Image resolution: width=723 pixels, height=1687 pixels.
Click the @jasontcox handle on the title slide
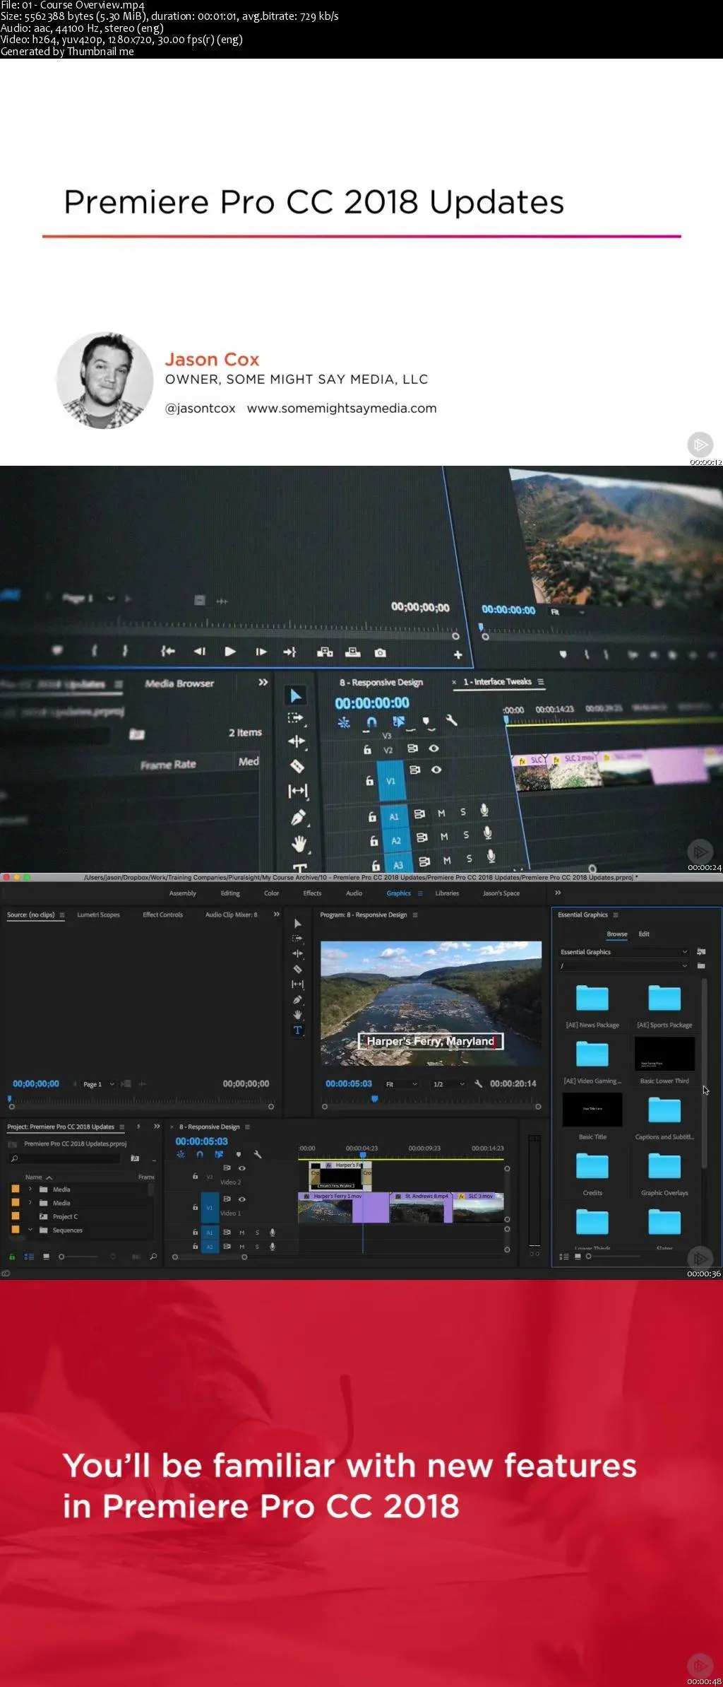pos(201,408)
